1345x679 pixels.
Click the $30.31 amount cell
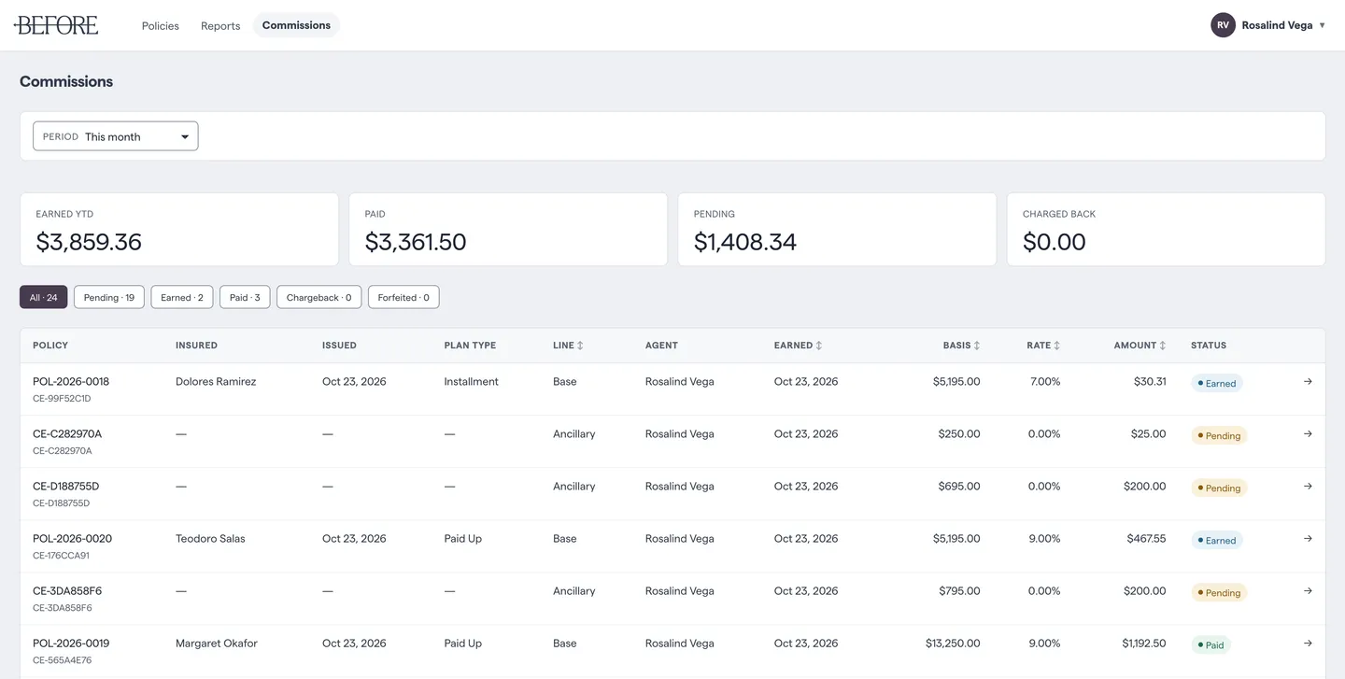(1150, 382)
